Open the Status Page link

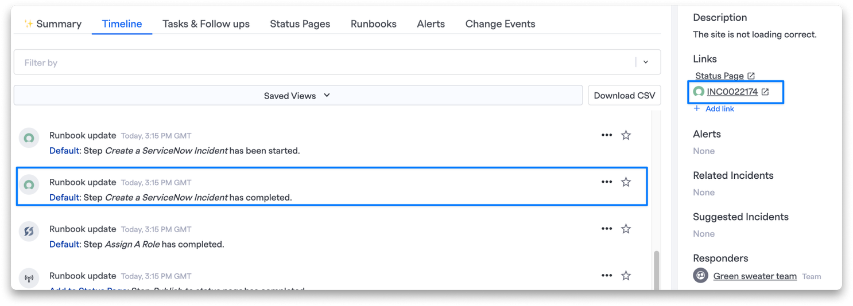point(719,76)
